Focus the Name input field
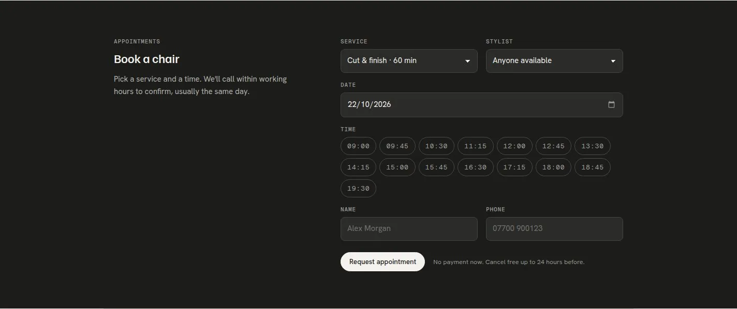 pos(409,229)
